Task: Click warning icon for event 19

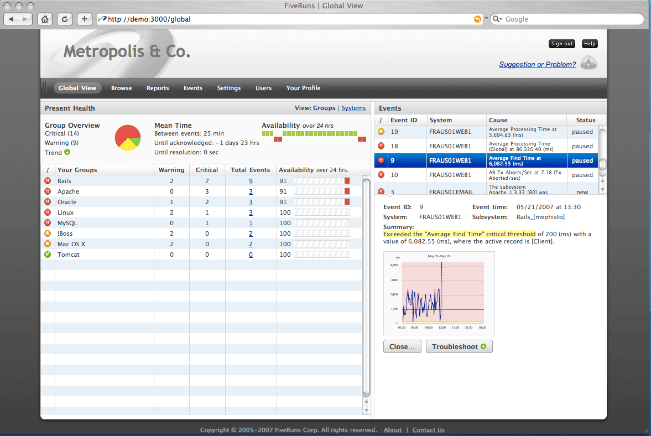Action: (381, 132)
